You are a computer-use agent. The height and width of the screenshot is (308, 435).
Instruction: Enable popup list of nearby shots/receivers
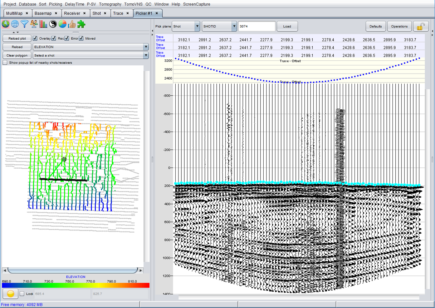click(x=5, y=62)
